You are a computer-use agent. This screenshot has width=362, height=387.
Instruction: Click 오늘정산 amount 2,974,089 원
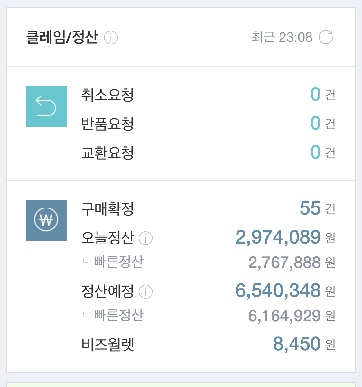(x=285, y=237)
